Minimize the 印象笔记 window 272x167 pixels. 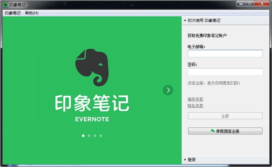coord(241,4)
